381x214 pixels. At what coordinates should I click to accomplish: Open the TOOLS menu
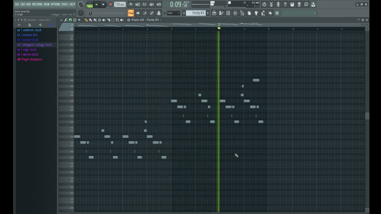(65, 4)
